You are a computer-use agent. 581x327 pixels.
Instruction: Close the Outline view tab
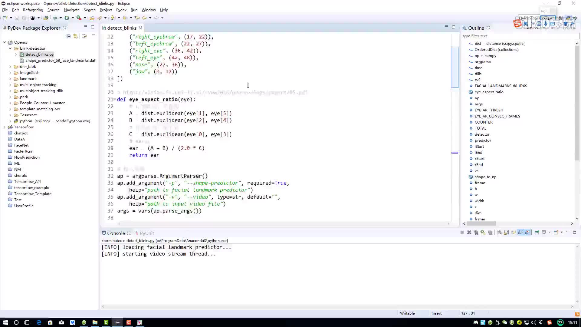coord(488,28)
